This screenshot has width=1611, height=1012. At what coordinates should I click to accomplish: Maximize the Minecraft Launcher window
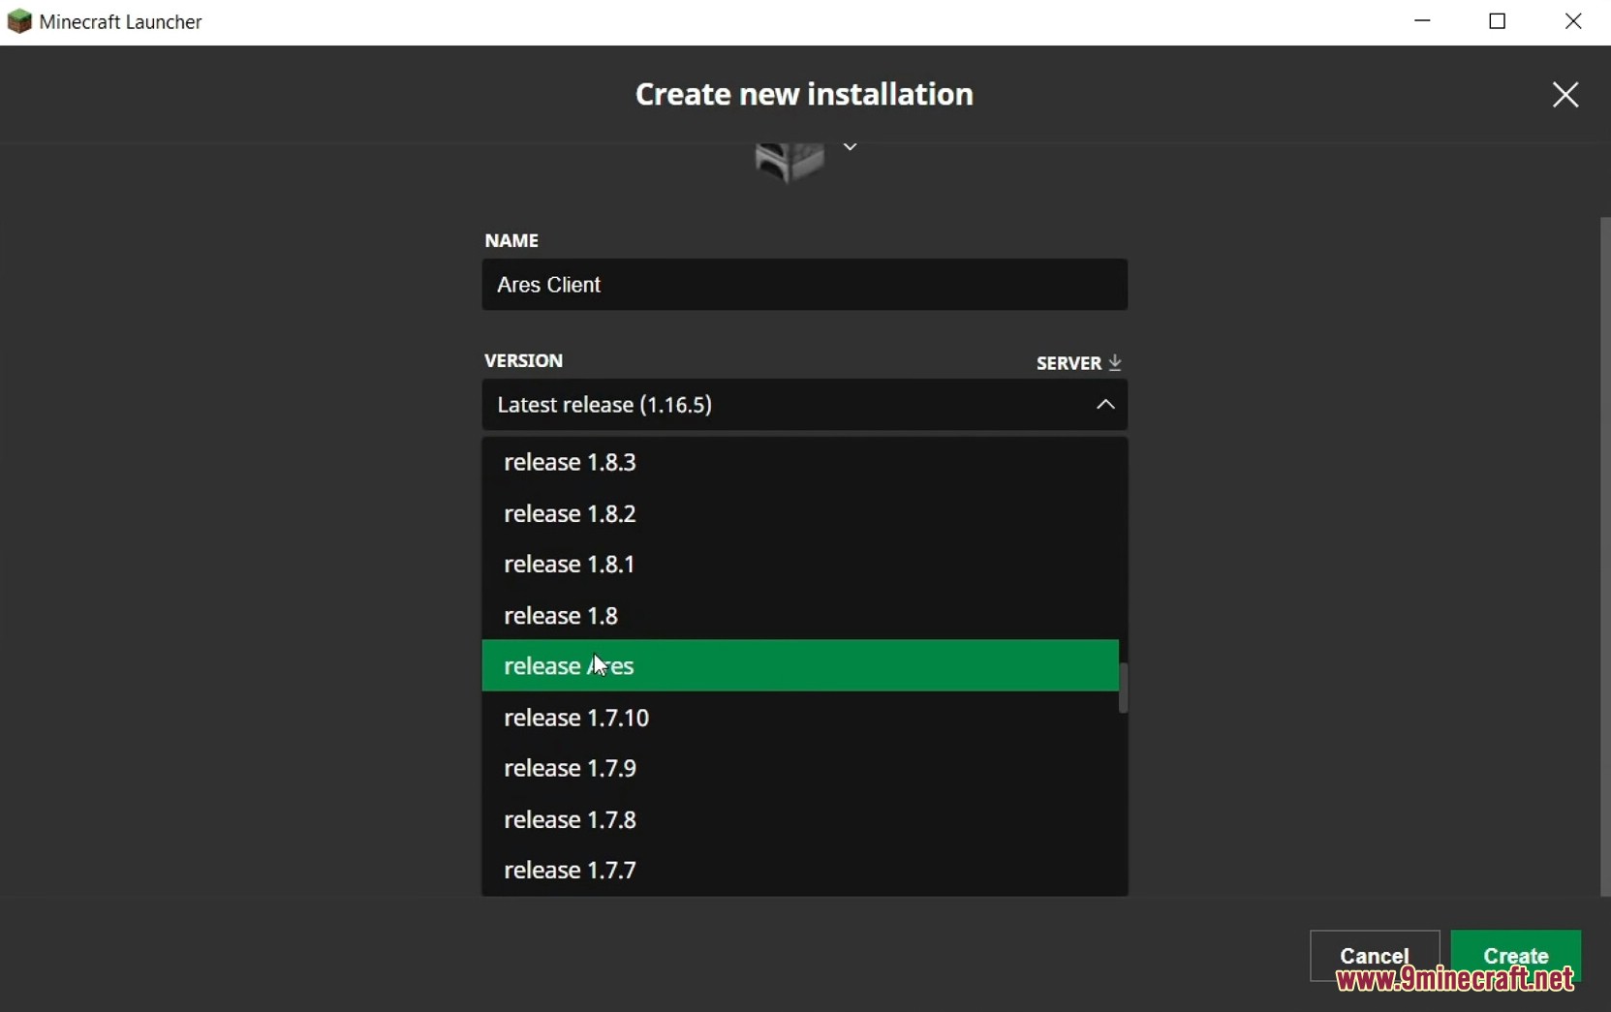point(1498,21)
